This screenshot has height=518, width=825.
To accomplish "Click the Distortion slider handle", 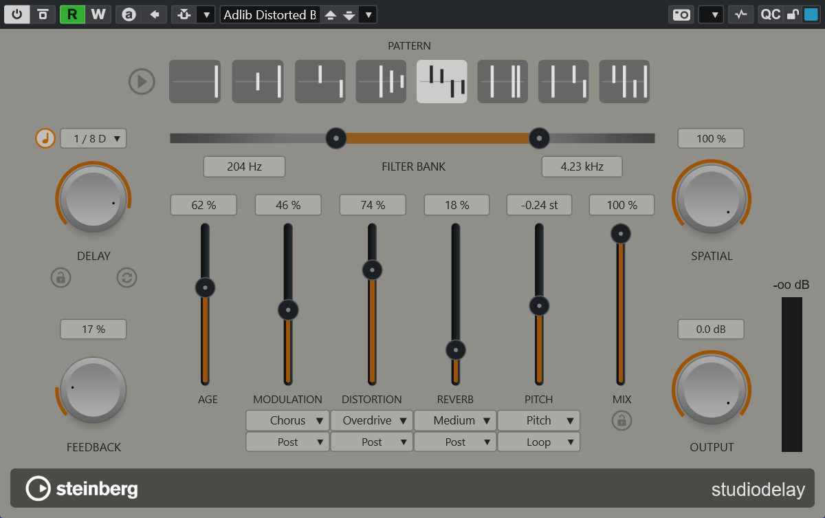I will (372, 270).
